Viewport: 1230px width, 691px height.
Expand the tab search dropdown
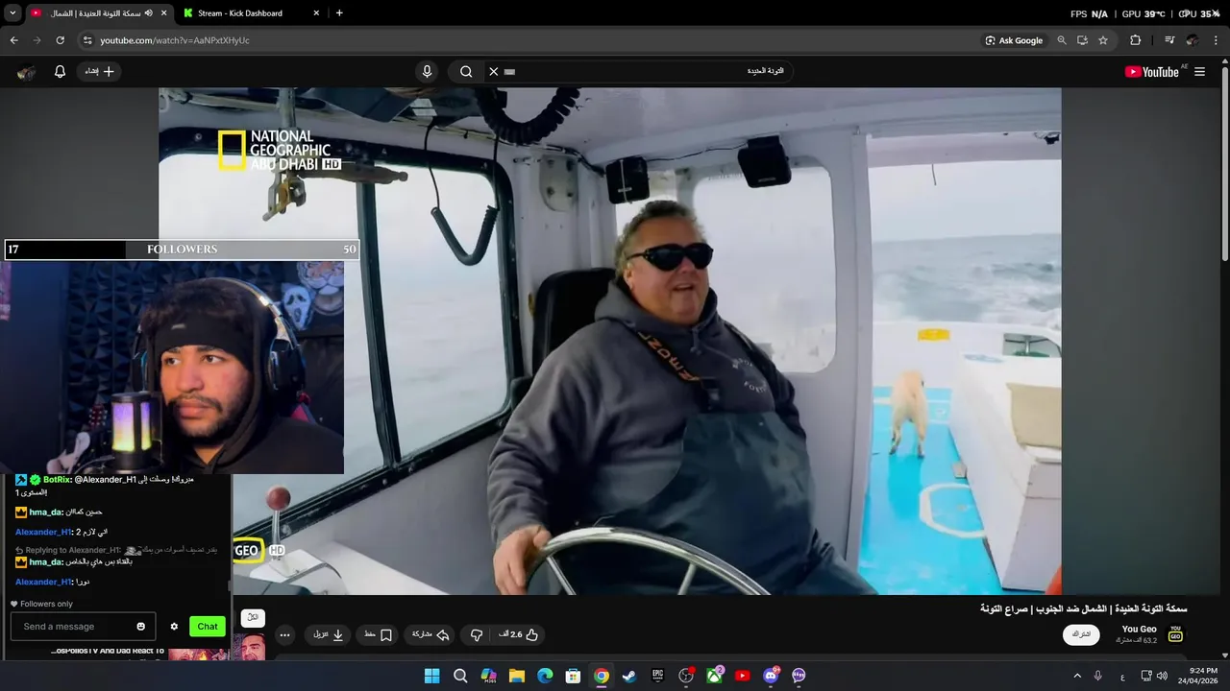[12, 13]
